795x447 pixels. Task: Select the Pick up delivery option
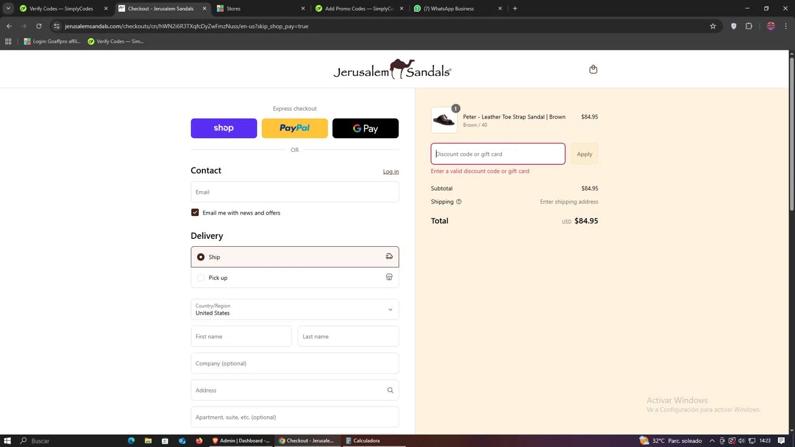pos(201,278)
